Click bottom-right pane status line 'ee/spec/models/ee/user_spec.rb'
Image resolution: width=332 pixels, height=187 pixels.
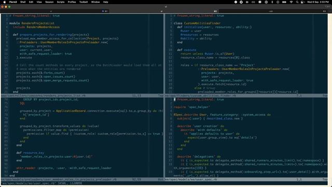pos(191,179)
